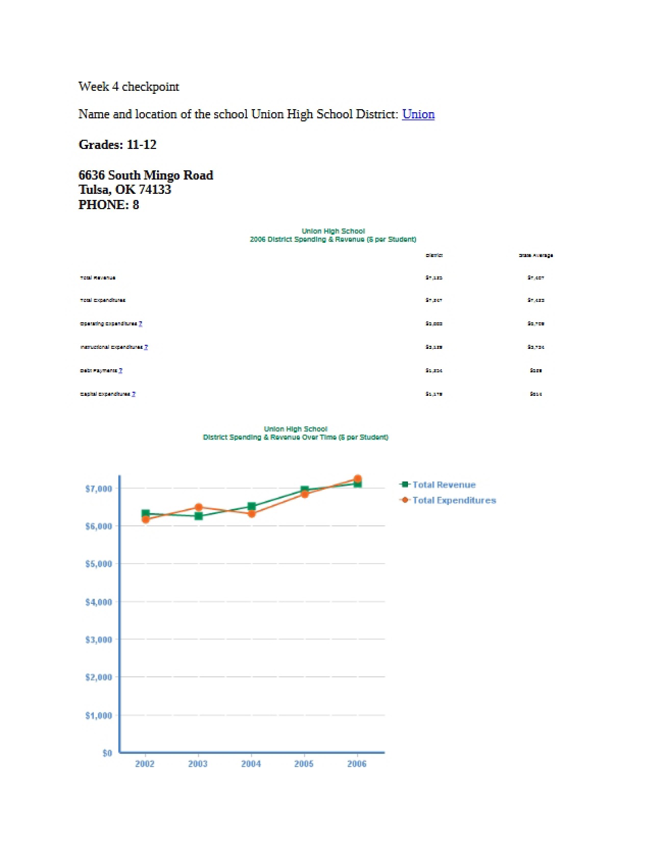The width and height of the screenshot is (666, 863).
Task: Select the 2004 Total Revenue green square
Action: [x=251, y=506]
